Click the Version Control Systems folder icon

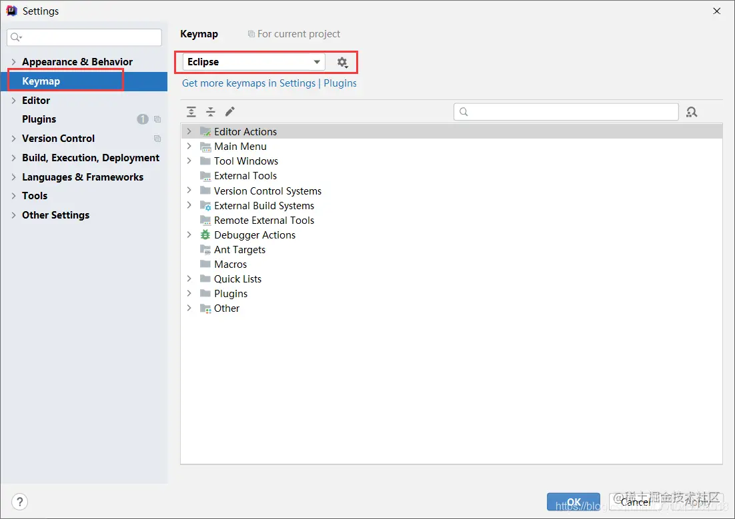(205, 191)
